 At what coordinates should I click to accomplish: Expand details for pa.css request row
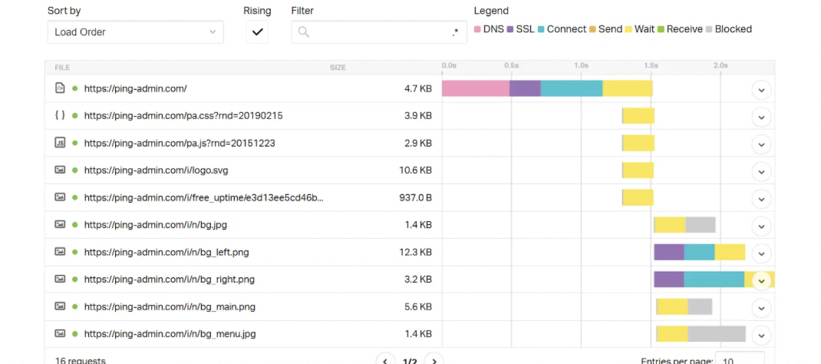tap(761, 117)
